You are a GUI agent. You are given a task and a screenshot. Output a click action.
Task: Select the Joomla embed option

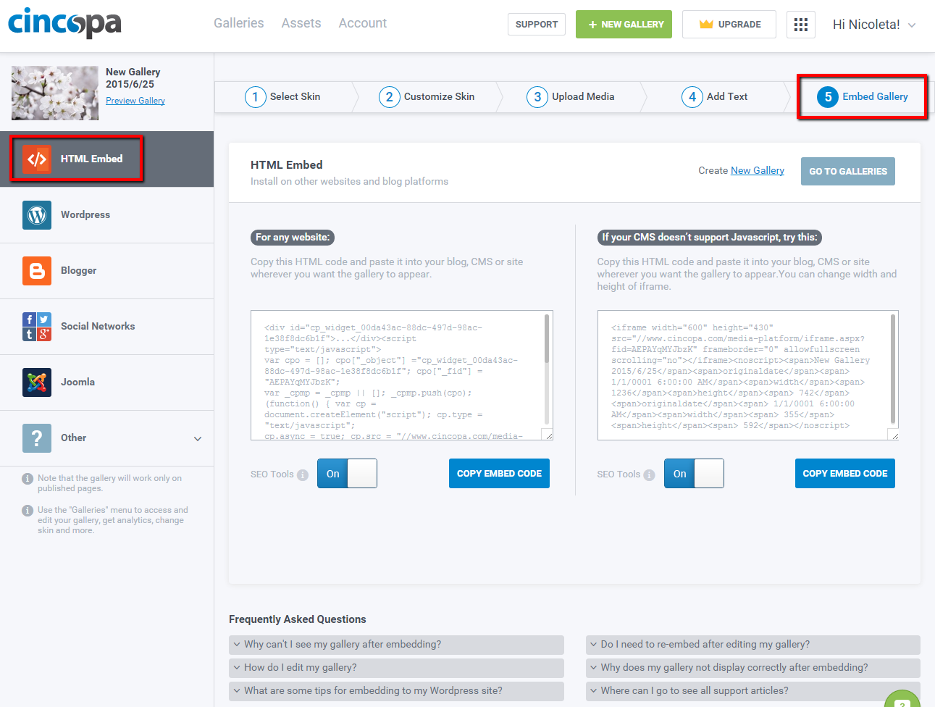coord(106,382)
